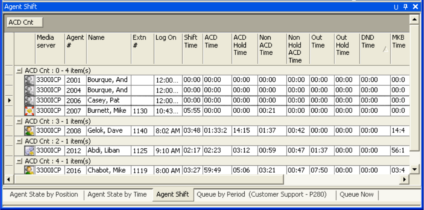Click the status icon for Casey, Pat
This screenshot has width=424, height=210.
29,101
